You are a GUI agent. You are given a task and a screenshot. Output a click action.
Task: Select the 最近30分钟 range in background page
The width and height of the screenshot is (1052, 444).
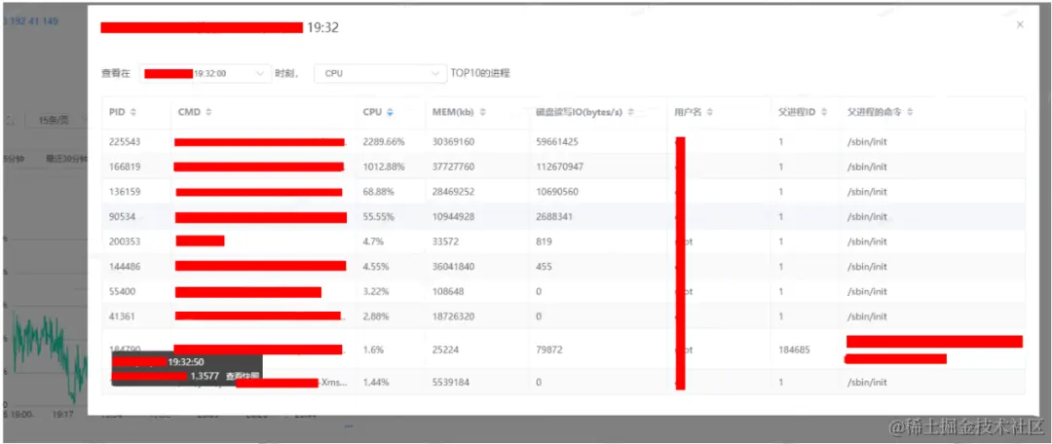coord(66,160)
